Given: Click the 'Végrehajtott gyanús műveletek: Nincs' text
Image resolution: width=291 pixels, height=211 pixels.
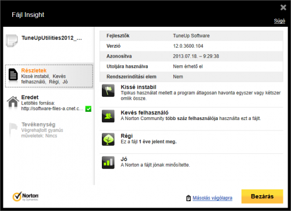Looking at the screenshot, I should click(42, 133).
